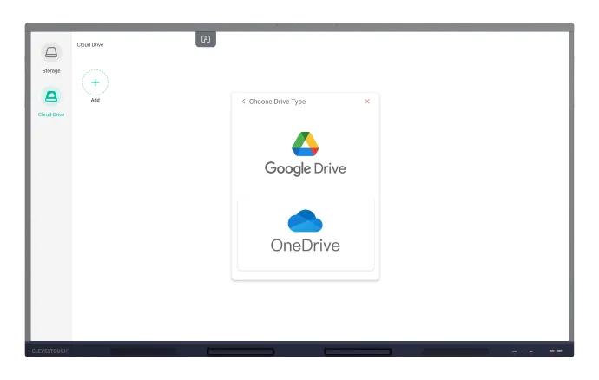Click the plus icon to add drive
The width and height of the screenshot is (599, 380).
(95, 82)
